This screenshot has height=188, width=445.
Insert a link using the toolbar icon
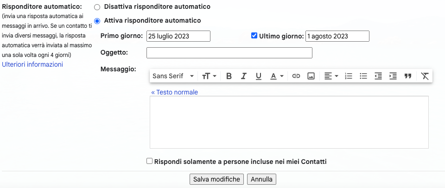pyautogui.click(x=296, y=76)
